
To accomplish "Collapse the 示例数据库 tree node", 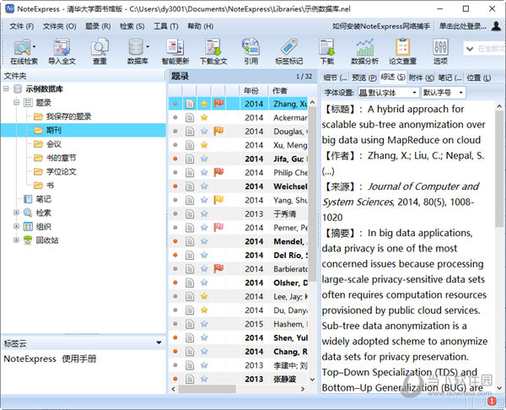I will click(x=6, y=89).
